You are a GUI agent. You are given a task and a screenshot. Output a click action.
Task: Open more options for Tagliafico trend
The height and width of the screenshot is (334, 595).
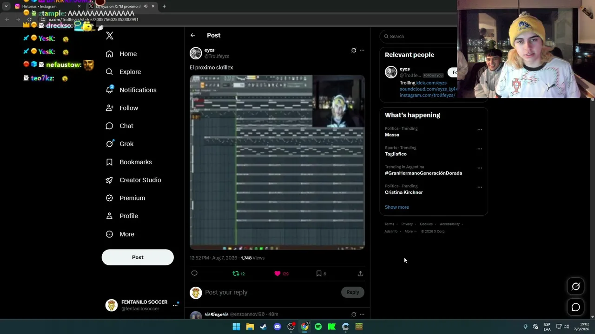(480, 149)
